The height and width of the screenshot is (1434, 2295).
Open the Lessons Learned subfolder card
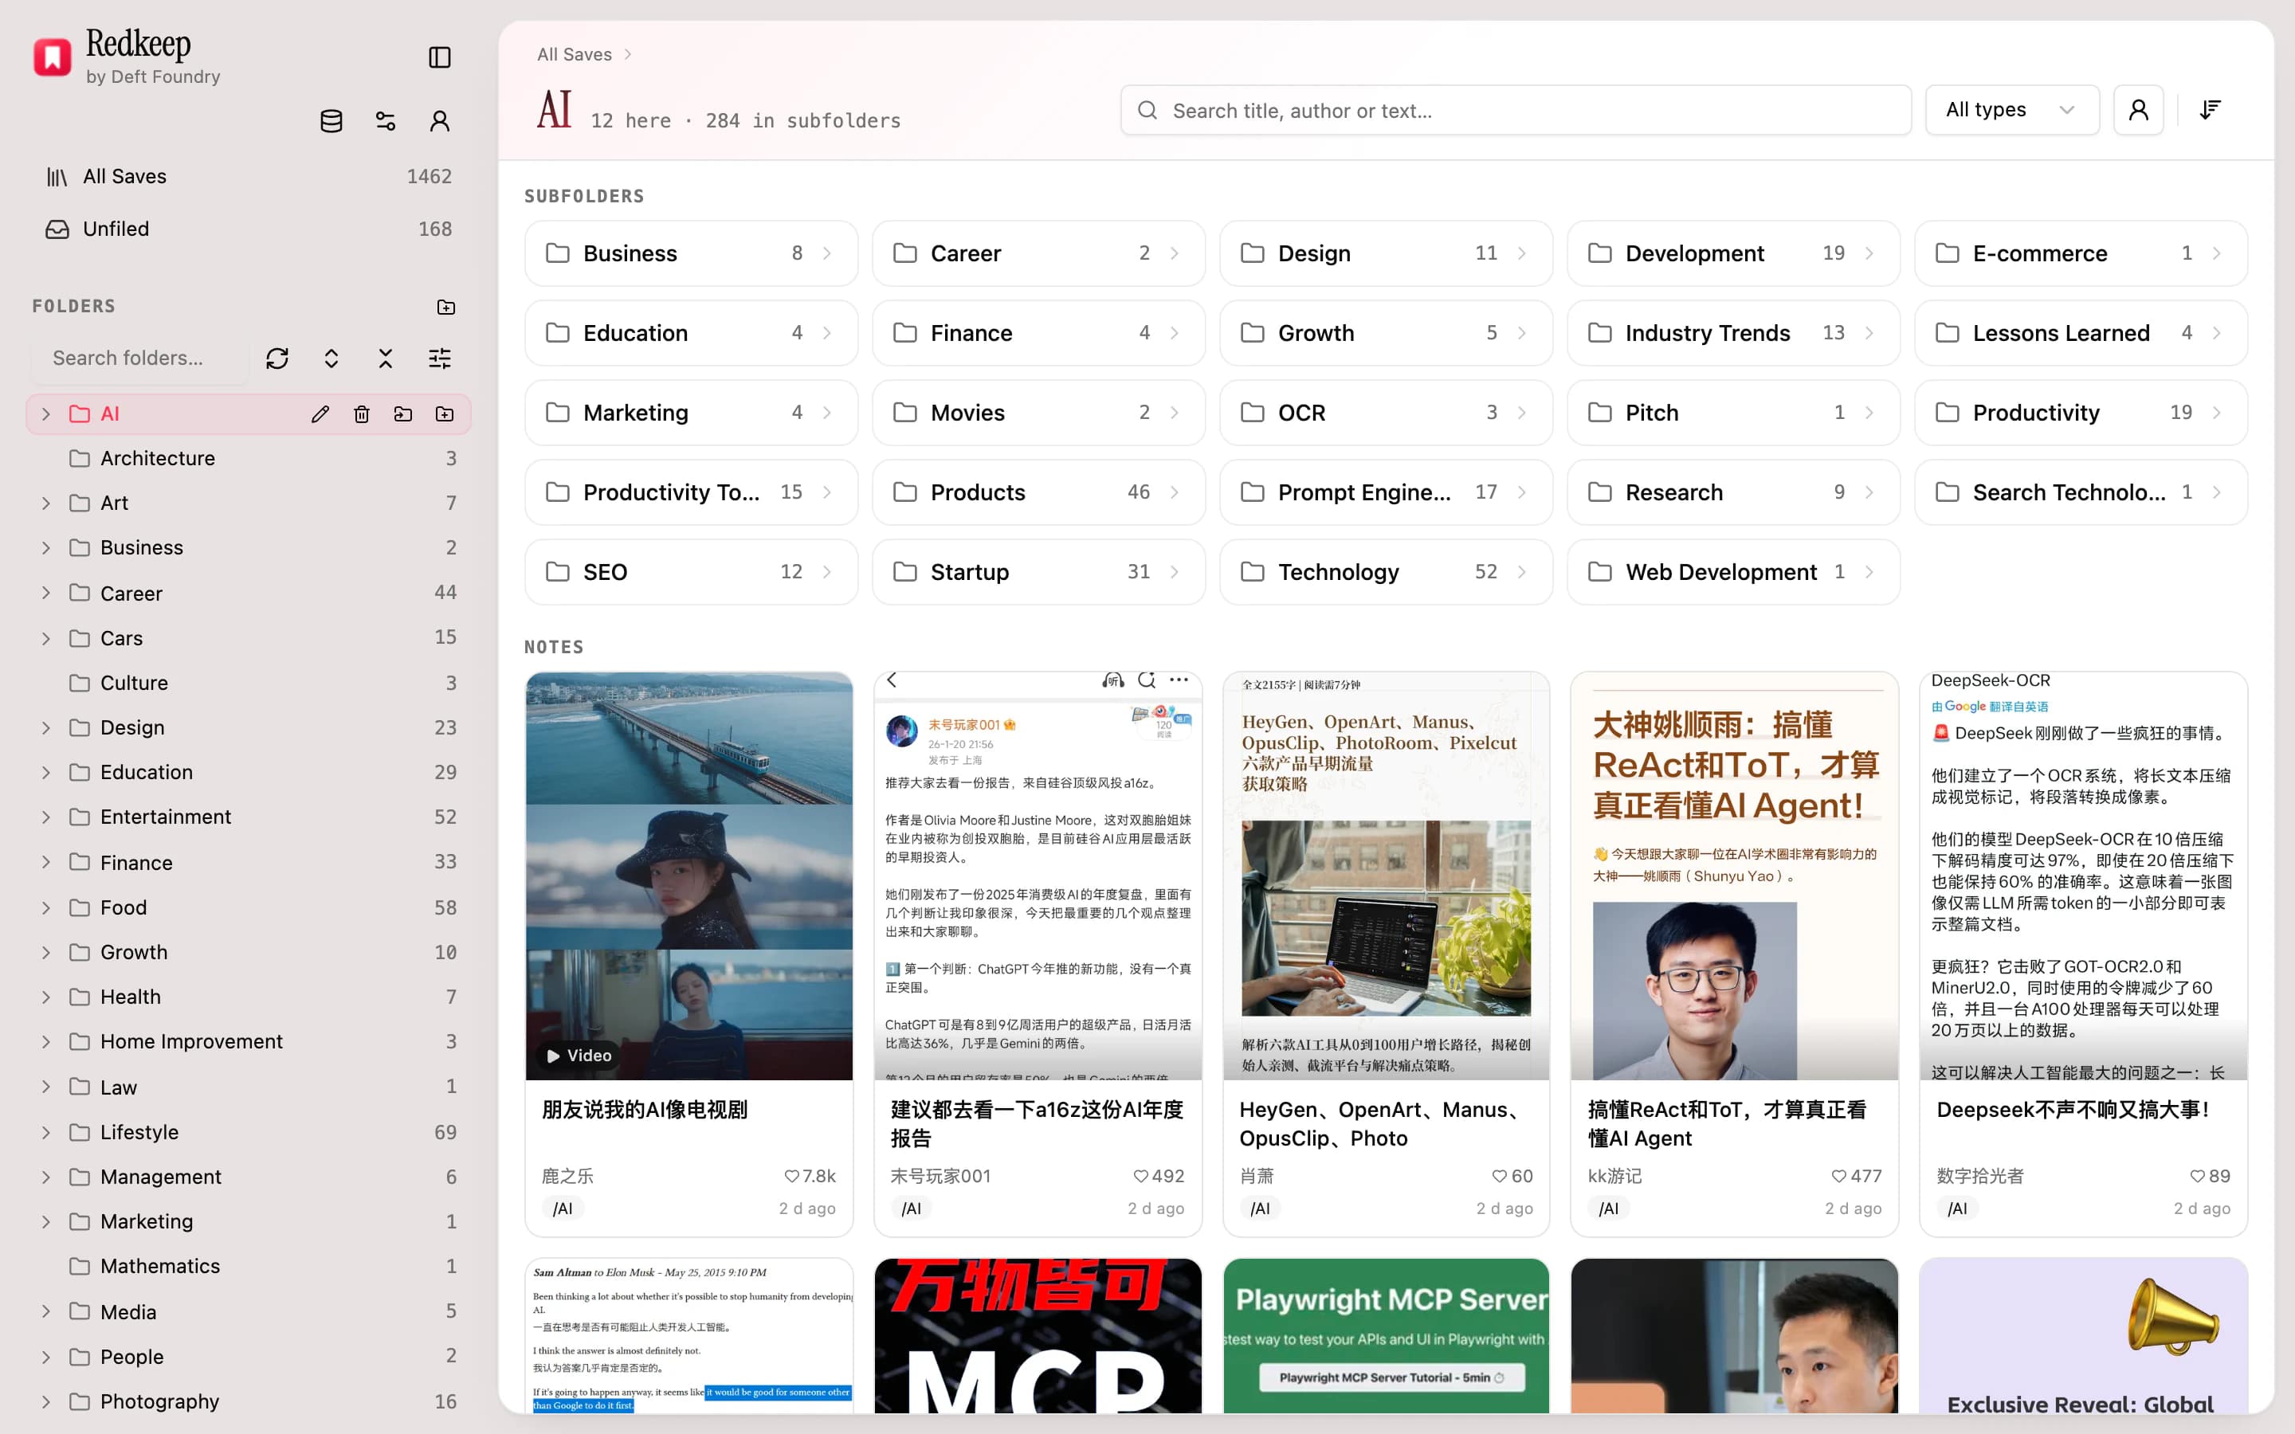2081,333
